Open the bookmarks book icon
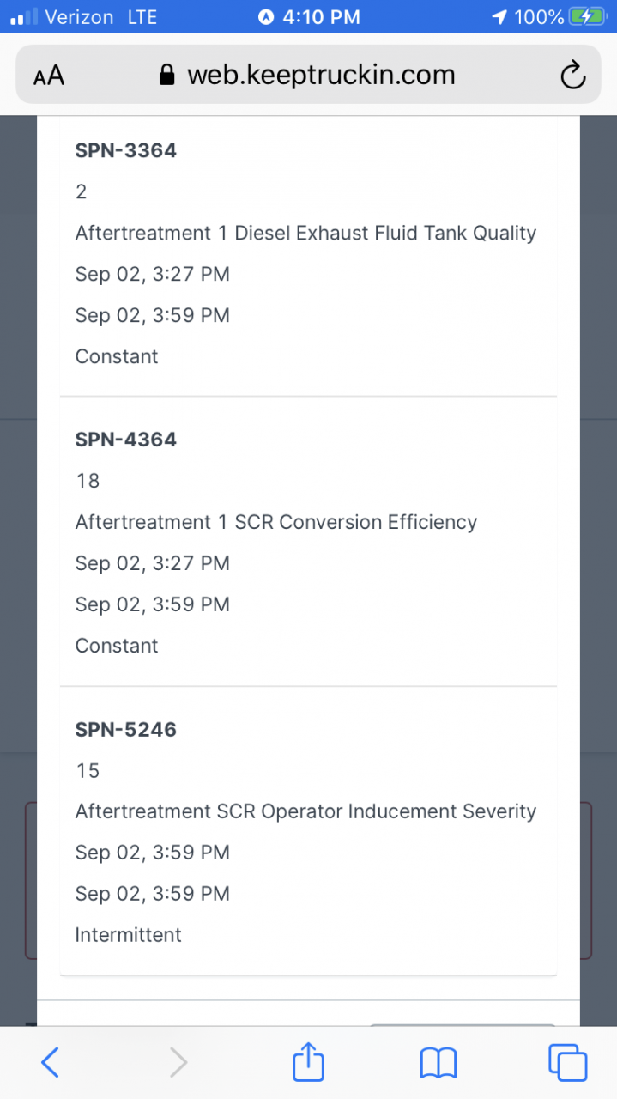 click(x=438, y=1064)
